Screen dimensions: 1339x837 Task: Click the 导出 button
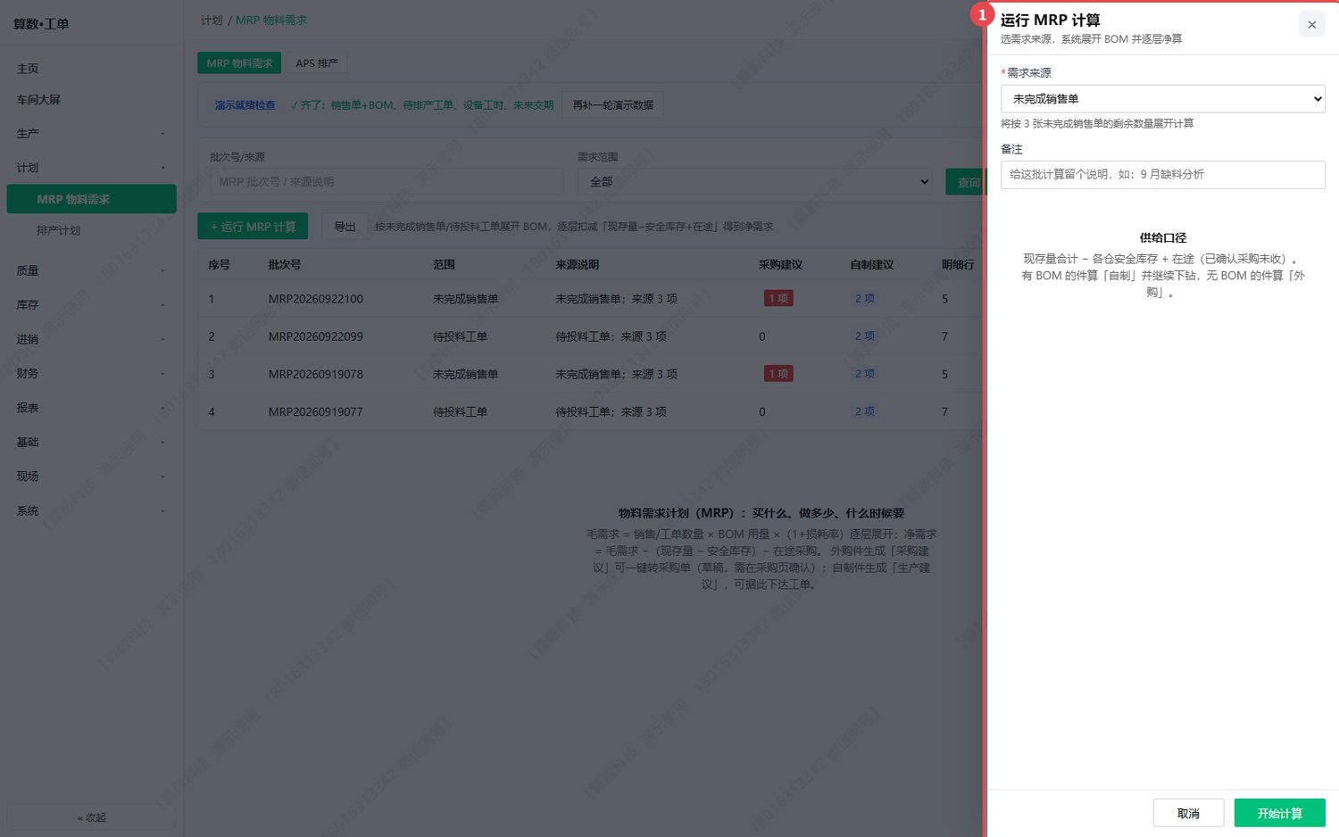(345, 227)
